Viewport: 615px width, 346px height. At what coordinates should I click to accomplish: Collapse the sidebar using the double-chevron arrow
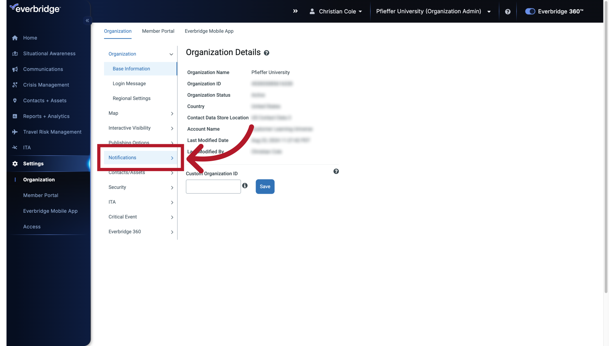87,20
